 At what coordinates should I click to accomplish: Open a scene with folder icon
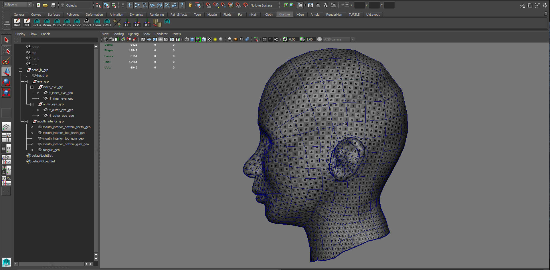[45, 5]
